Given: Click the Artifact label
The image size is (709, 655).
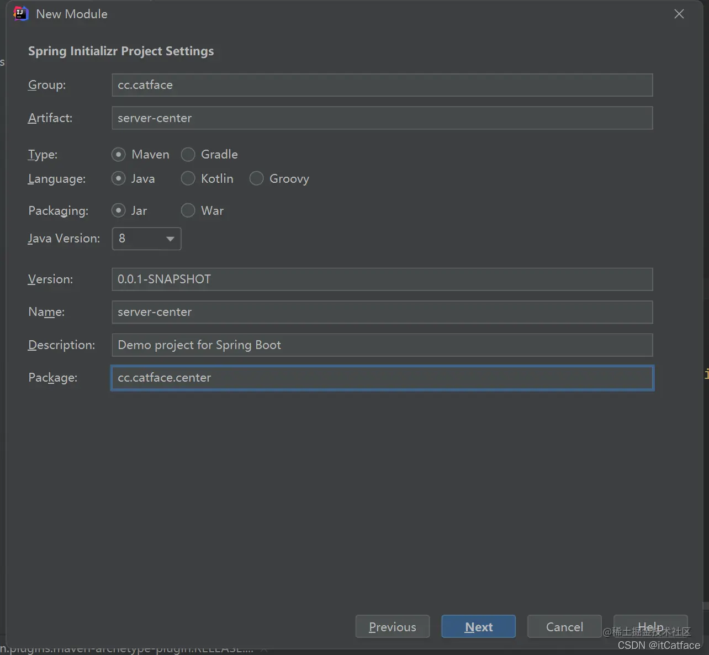Looking at the screenshot, I should click(50, 118).
